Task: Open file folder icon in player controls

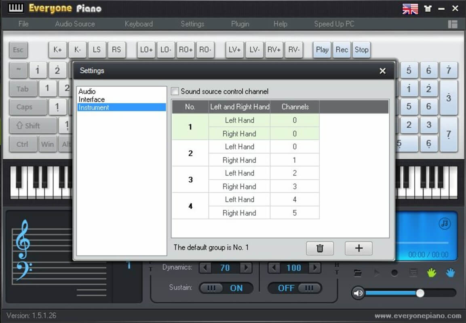Action: click(358, 273)
